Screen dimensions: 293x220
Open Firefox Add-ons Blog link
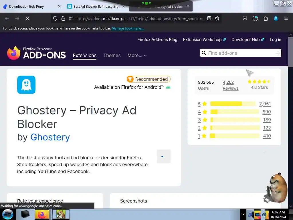[157, 40]
